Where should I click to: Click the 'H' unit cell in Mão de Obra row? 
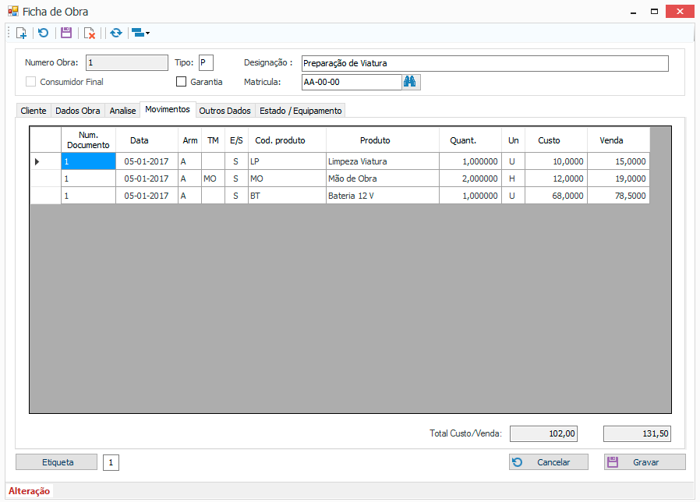[514, 179]
